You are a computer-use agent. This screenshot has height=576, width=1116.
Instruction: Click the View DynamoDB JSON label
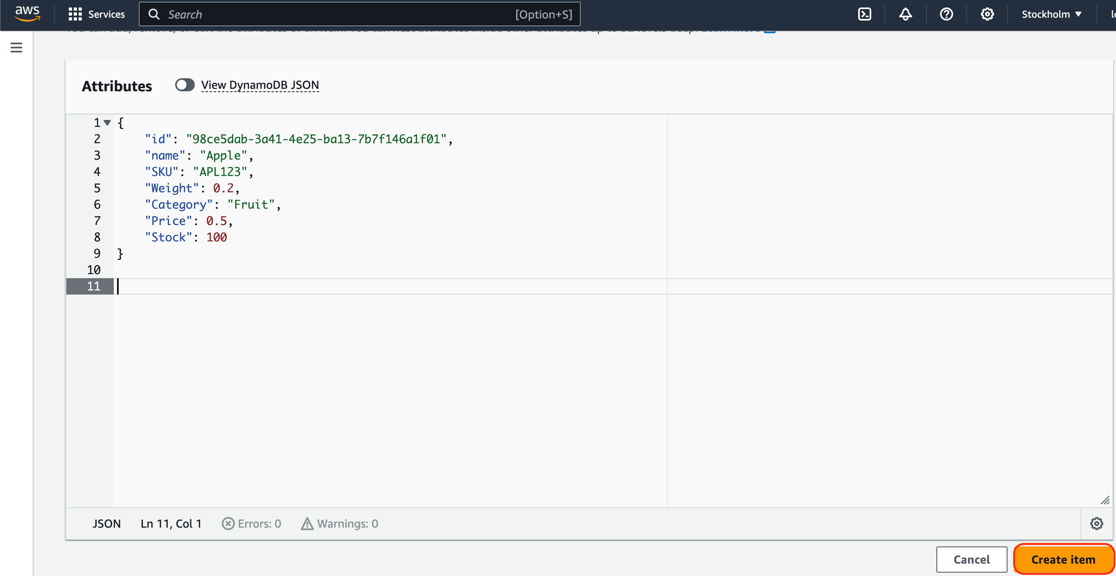(x=260, y=85)
